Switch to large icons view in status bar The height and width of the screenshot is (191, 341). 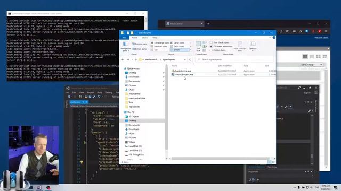(x=273, y=162)
